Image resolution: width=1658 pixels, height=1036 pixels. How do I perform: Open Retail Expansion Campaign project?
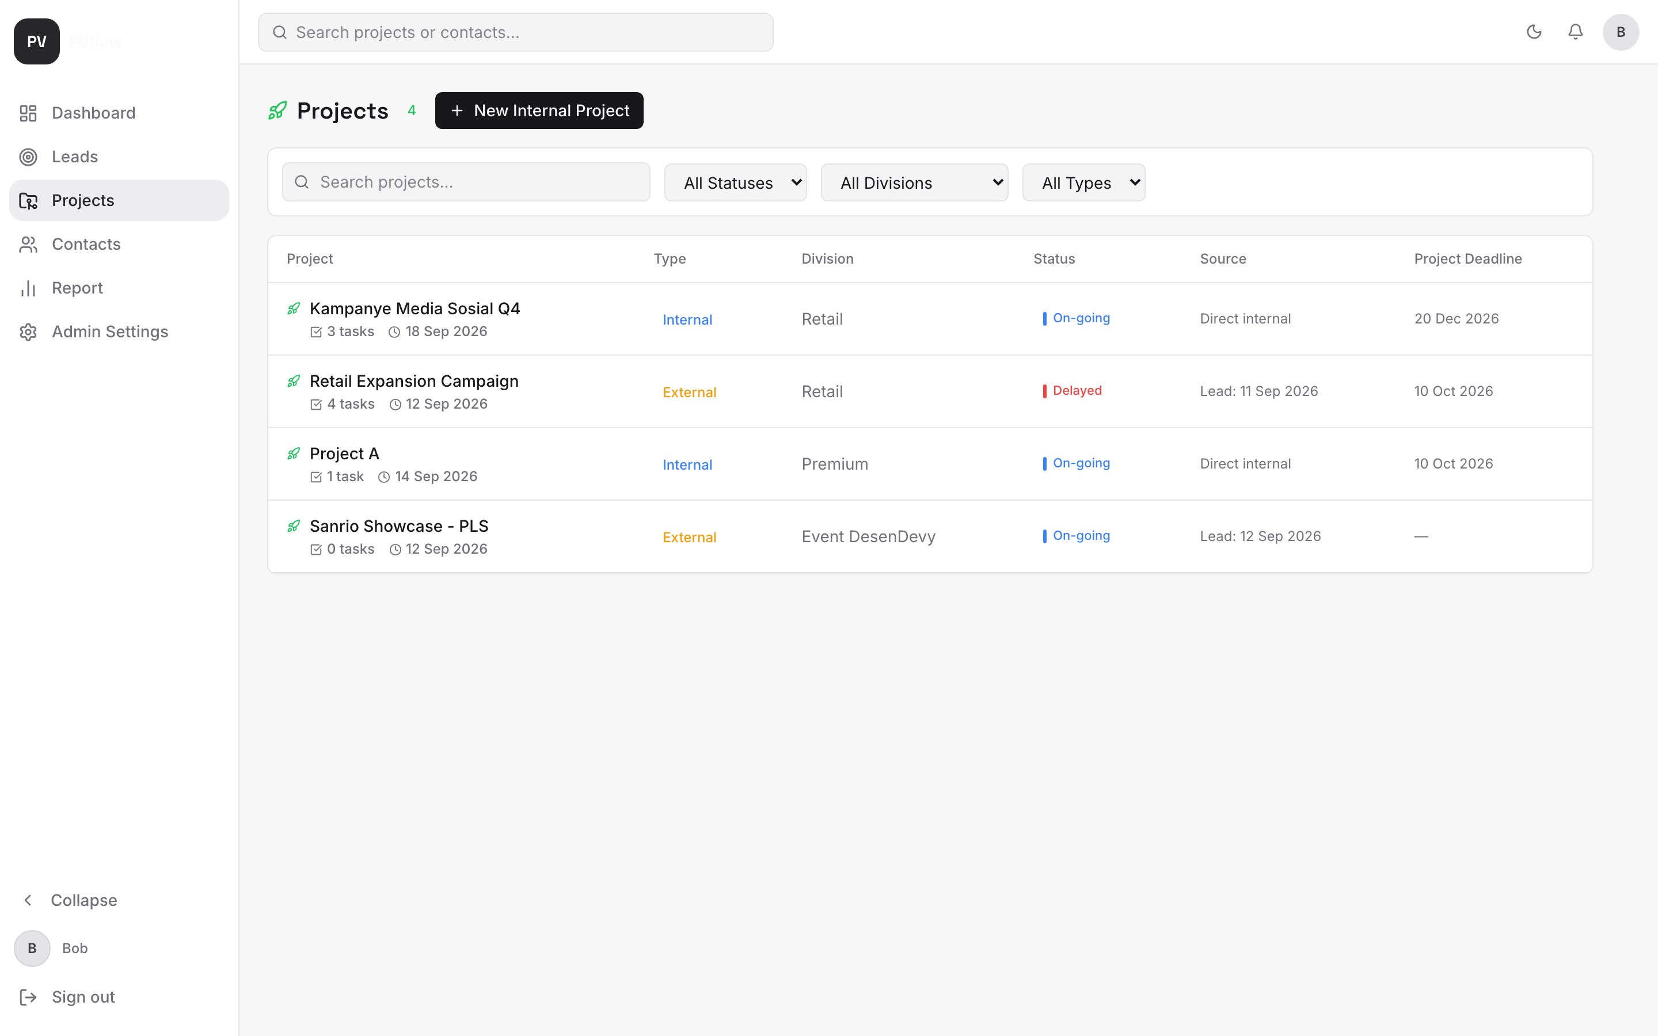[414, 382]
